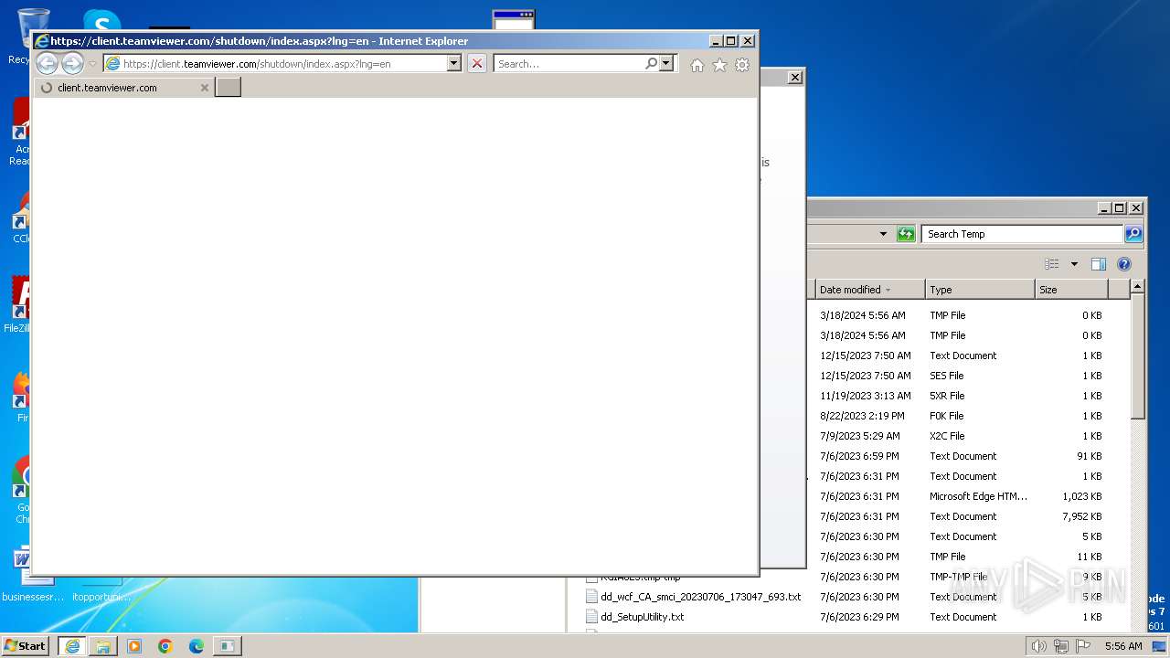Image resolution: width=1170 pixels, height=658 pixels.
Task: Select the 91 KB Text Document row
Action: pos(960,456)
